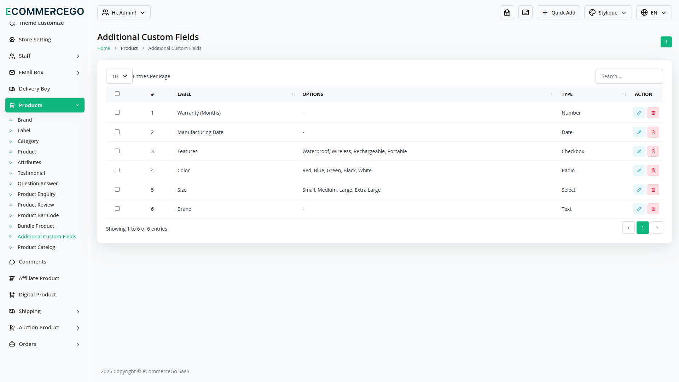The image size is (679, 382).
Task: Check the Features row checkbox
Action: [x=117, y=151]
